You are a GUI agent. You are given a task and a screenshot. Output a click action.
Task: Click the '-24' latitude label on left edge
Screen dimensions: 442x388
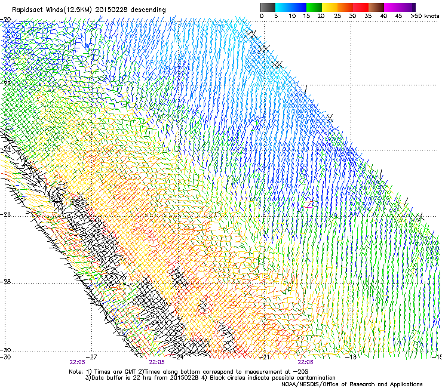pyautogui.click(x=5, y=148)
